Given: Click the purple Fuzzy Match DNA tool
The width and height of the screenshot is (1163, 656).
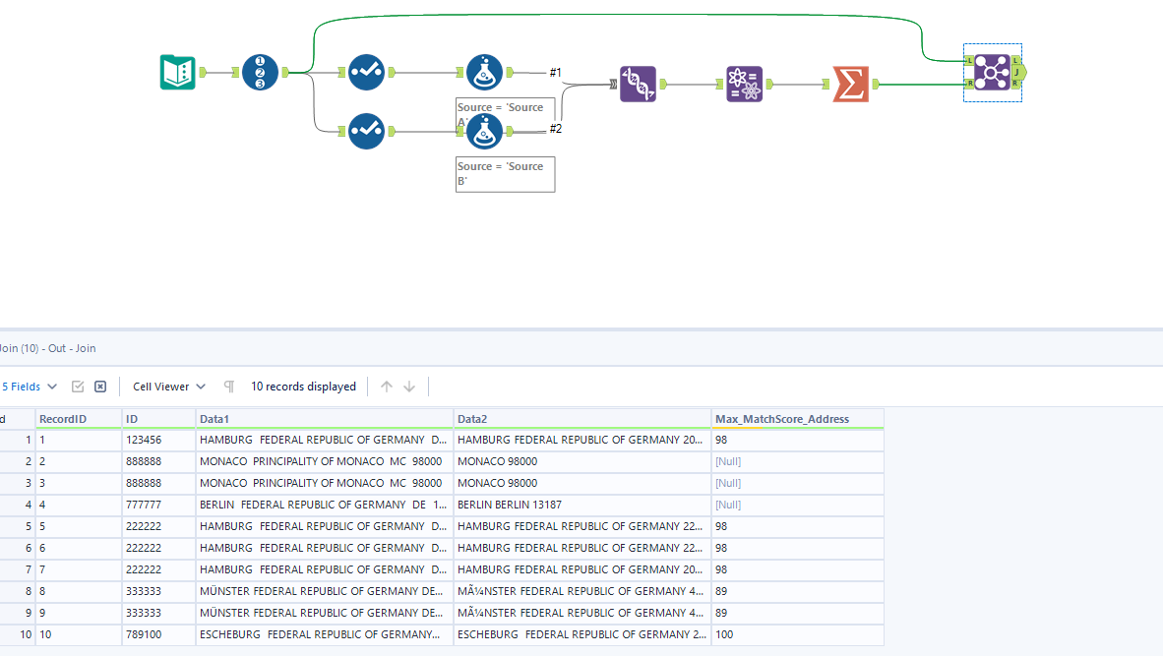Looking at the screenshot, I should (x=639, y=84).
